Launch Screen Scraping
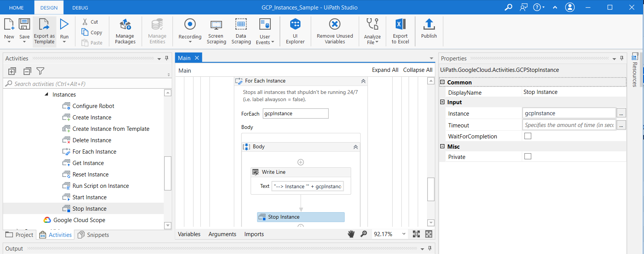644x254 pixels. click(216, 31)
